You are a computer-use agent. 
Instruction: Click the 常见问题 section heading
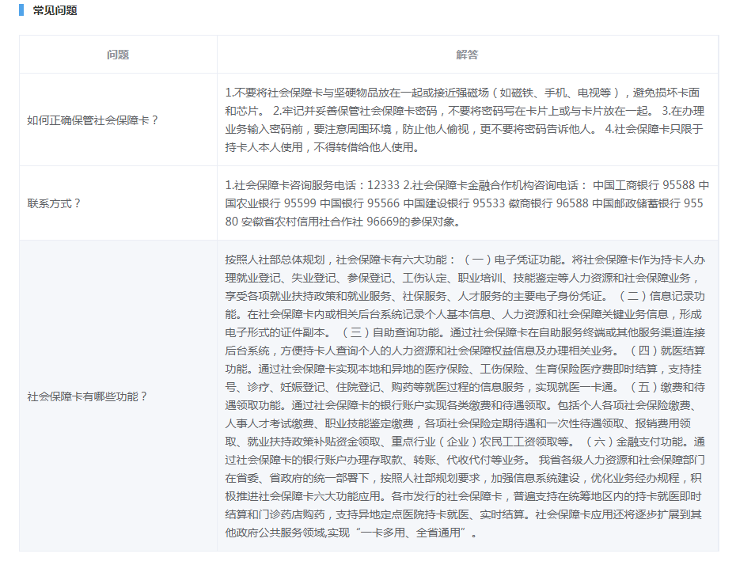(55, 10)
